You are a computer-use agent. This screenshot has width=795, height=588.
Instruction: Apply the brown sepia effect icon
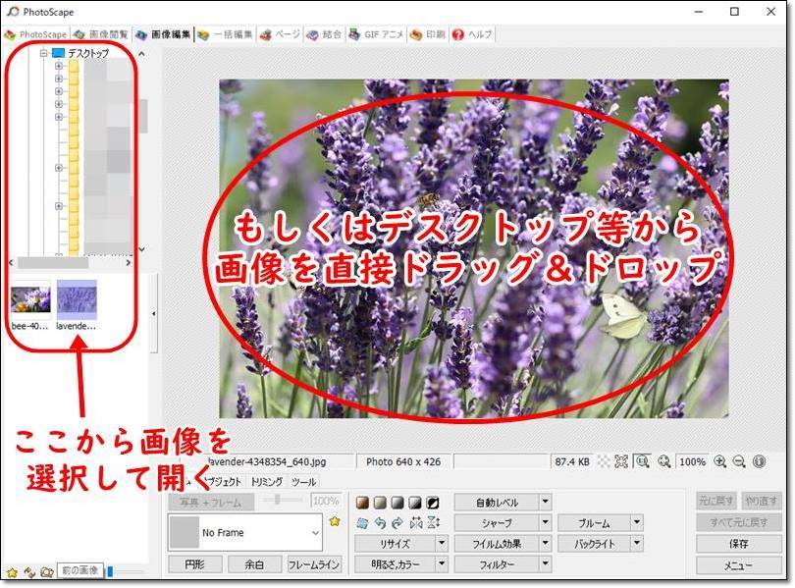362,503
